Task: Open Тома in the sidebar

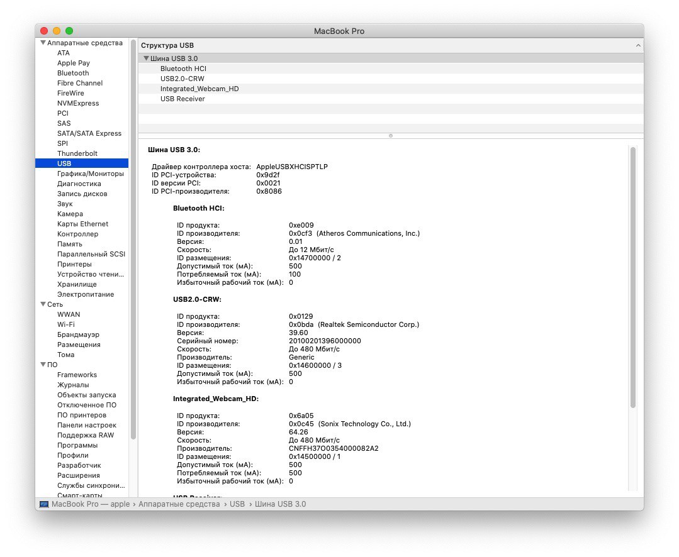Action: tap(66, 355)
